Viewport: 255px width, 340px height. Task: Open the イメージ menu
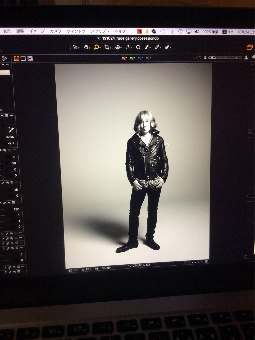click(x=37, y=31)
